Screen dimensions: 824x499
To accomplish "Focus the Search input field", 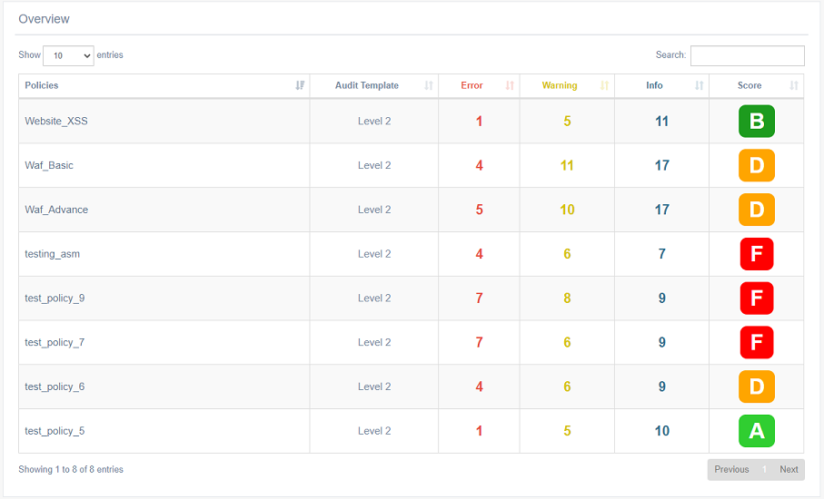I will tap(747, 55).
